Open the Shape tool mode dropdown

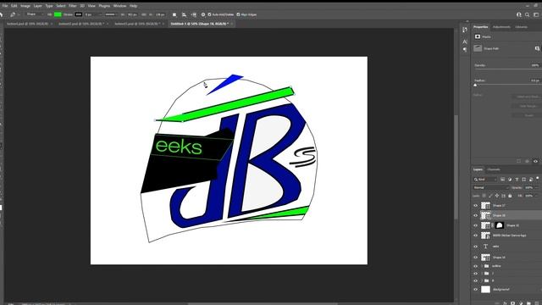[35, 14]
